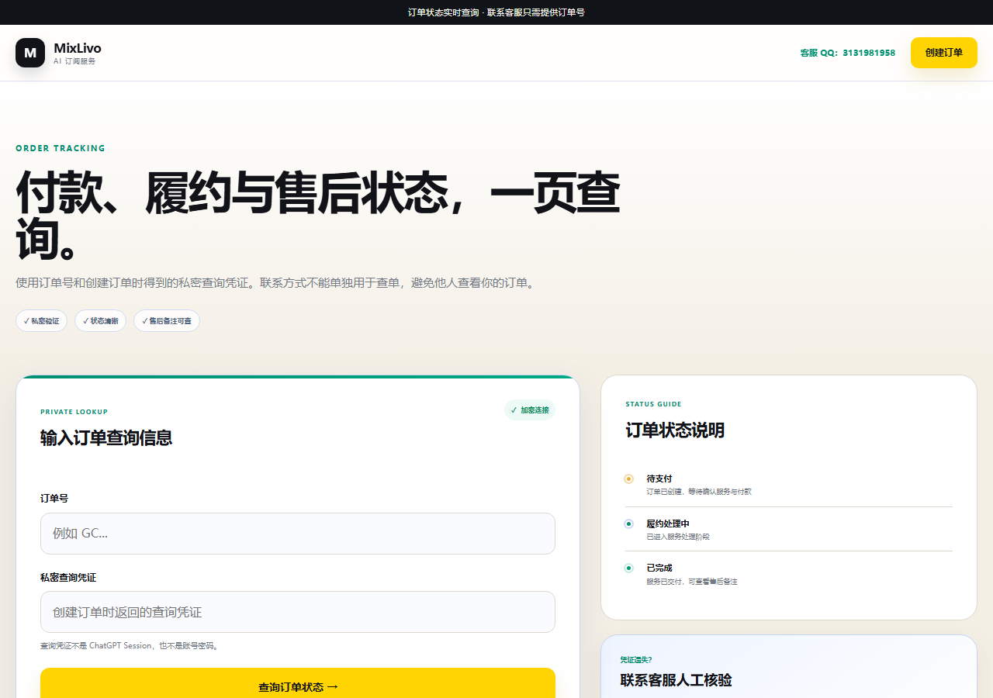Viewport: 993px width, 698px height.
Task: Click the MixLivo black M logo icon
Action: click(30, 53)
